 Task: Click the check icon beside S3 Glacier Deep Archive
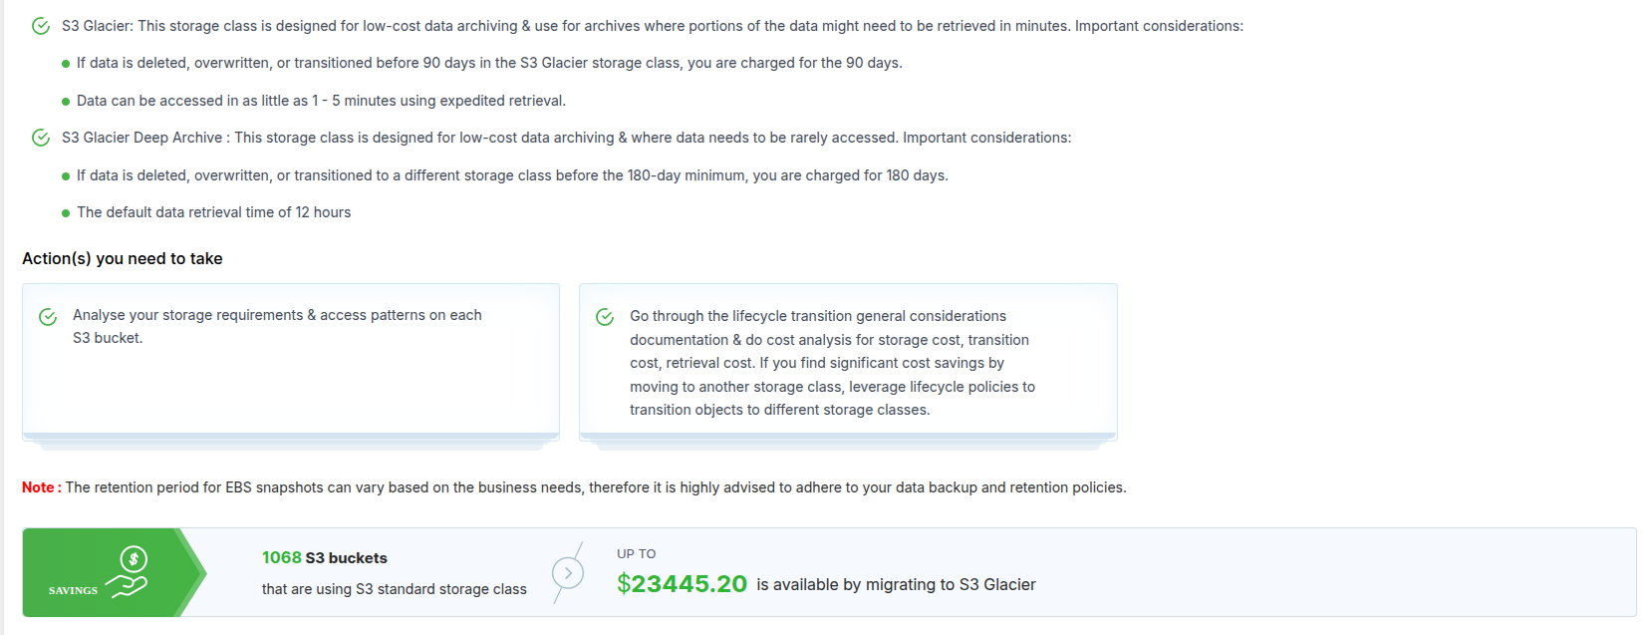(41, 138)
